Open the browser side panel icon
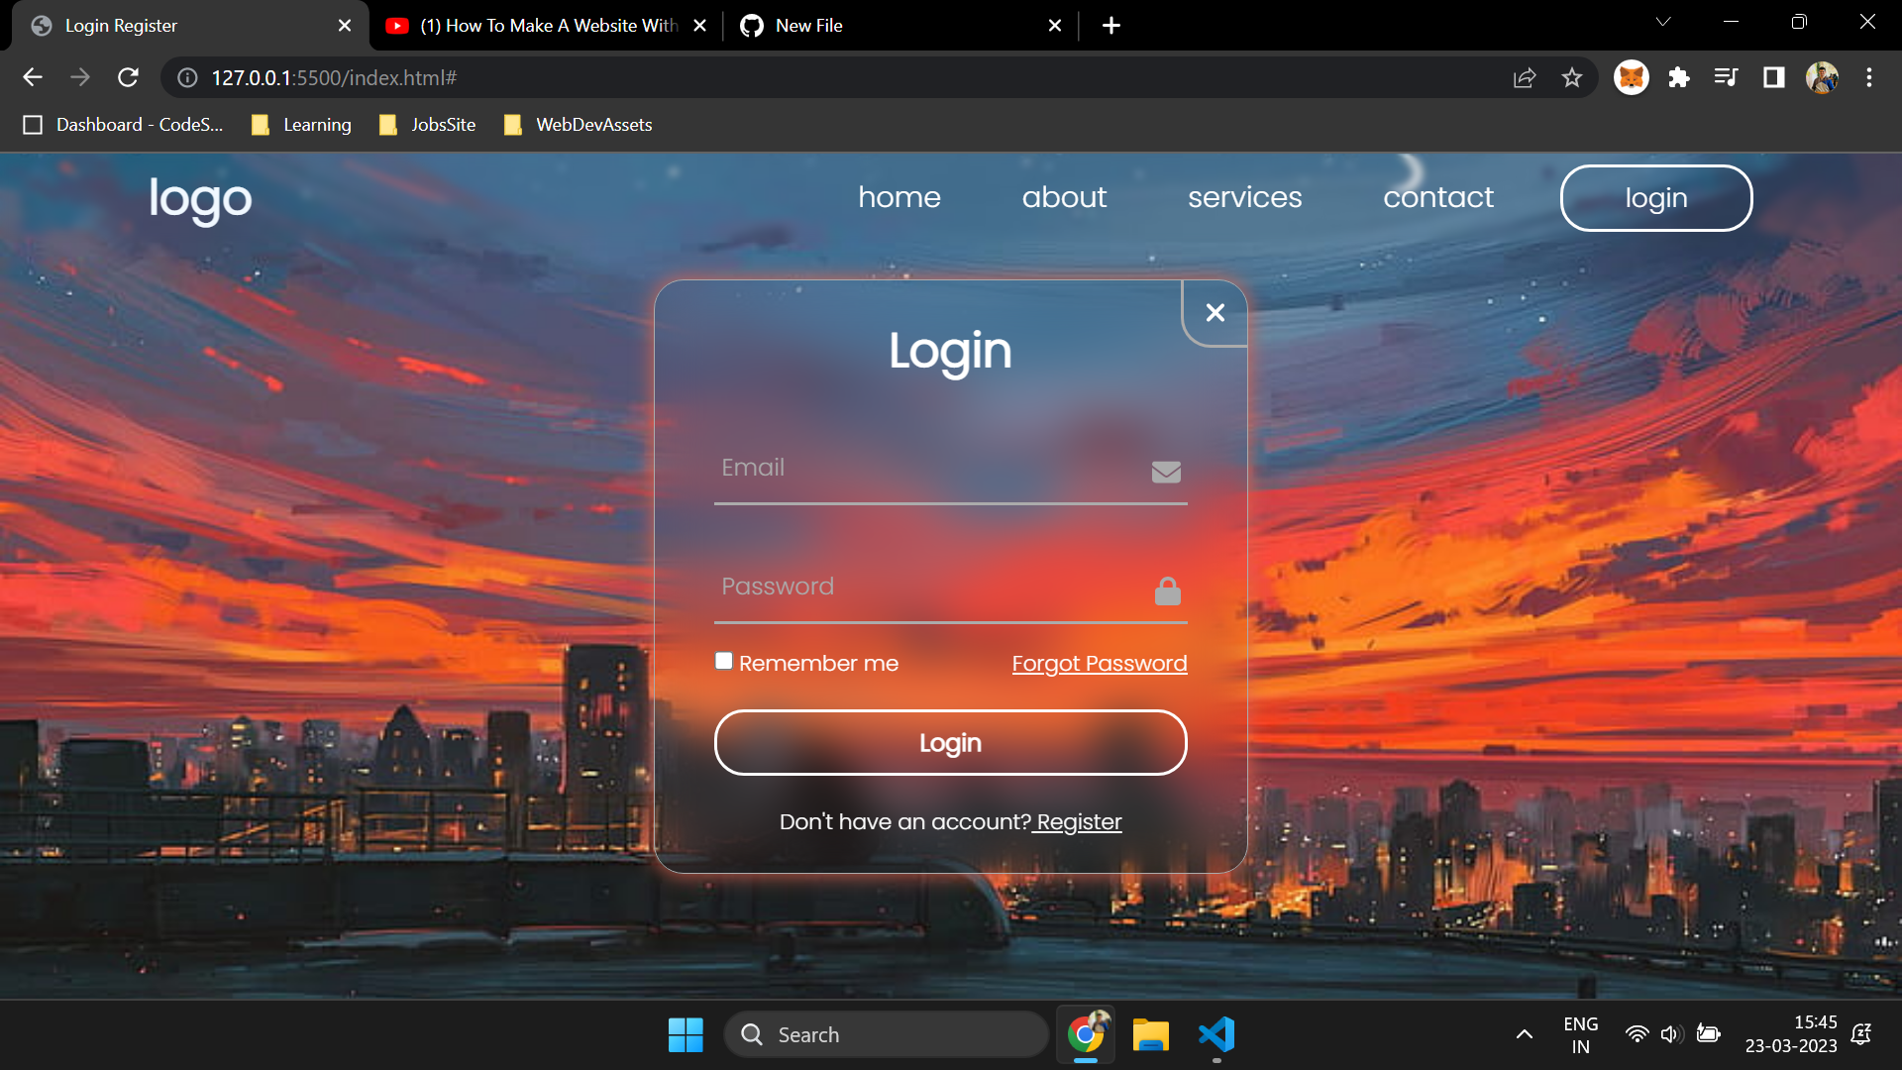The image size is (1902, 1070). click(x=1773, y=77)
